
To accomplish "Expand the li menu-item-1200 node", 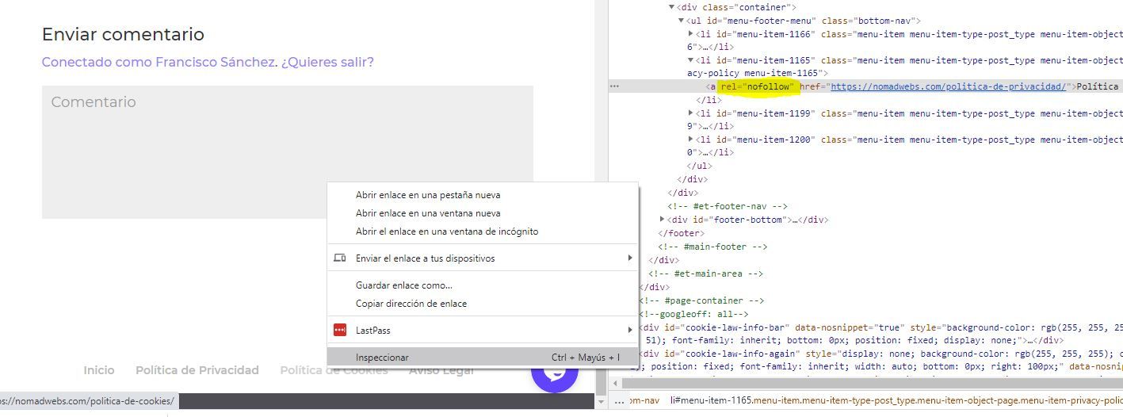I will point(690,140).
